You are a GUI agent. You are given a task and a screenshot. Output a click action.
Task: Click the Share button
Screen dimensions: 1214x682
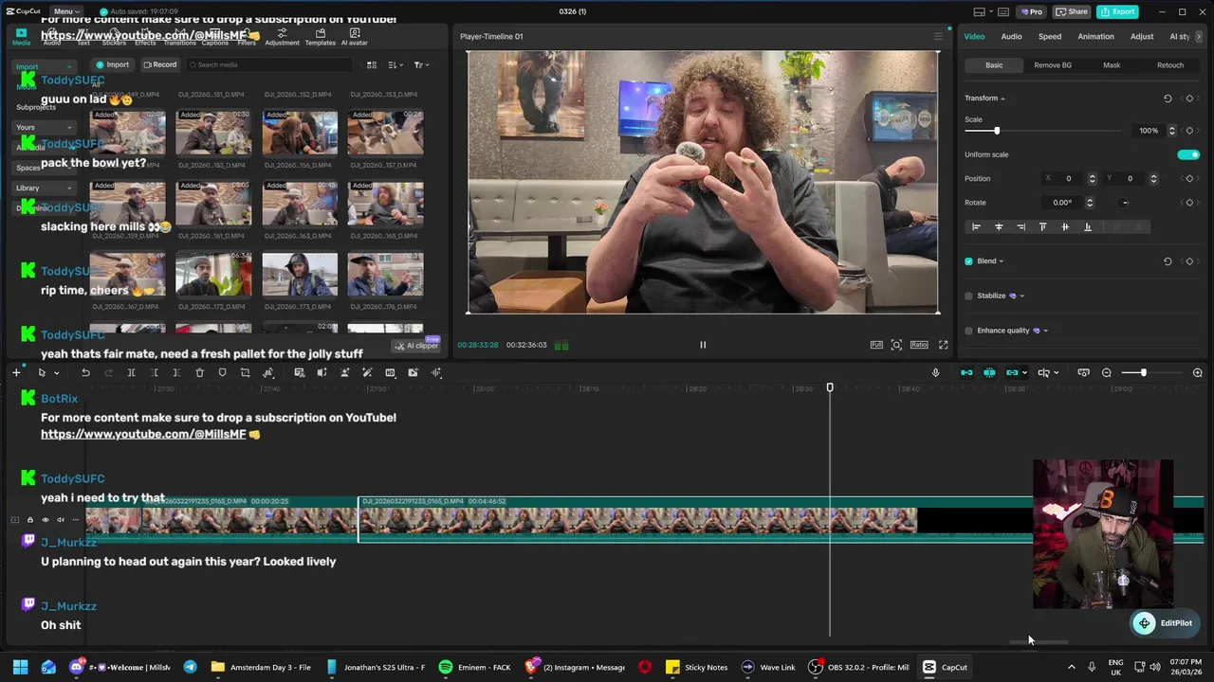pos(1072,11)
